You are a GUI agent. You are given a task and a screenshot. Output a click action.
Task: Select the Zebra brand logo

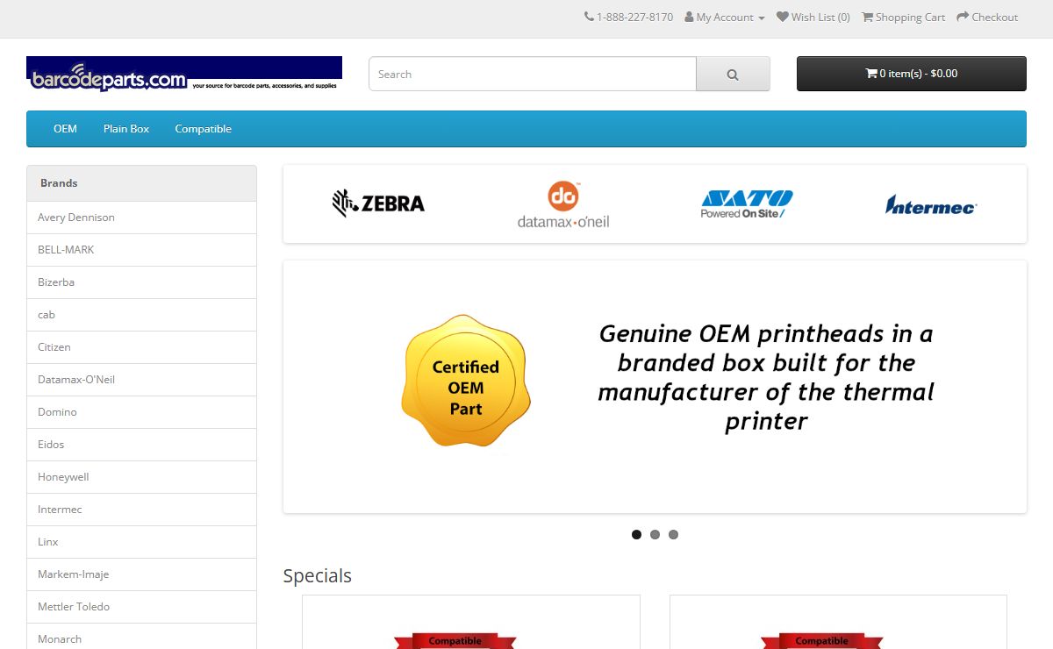tap(378, 203)
